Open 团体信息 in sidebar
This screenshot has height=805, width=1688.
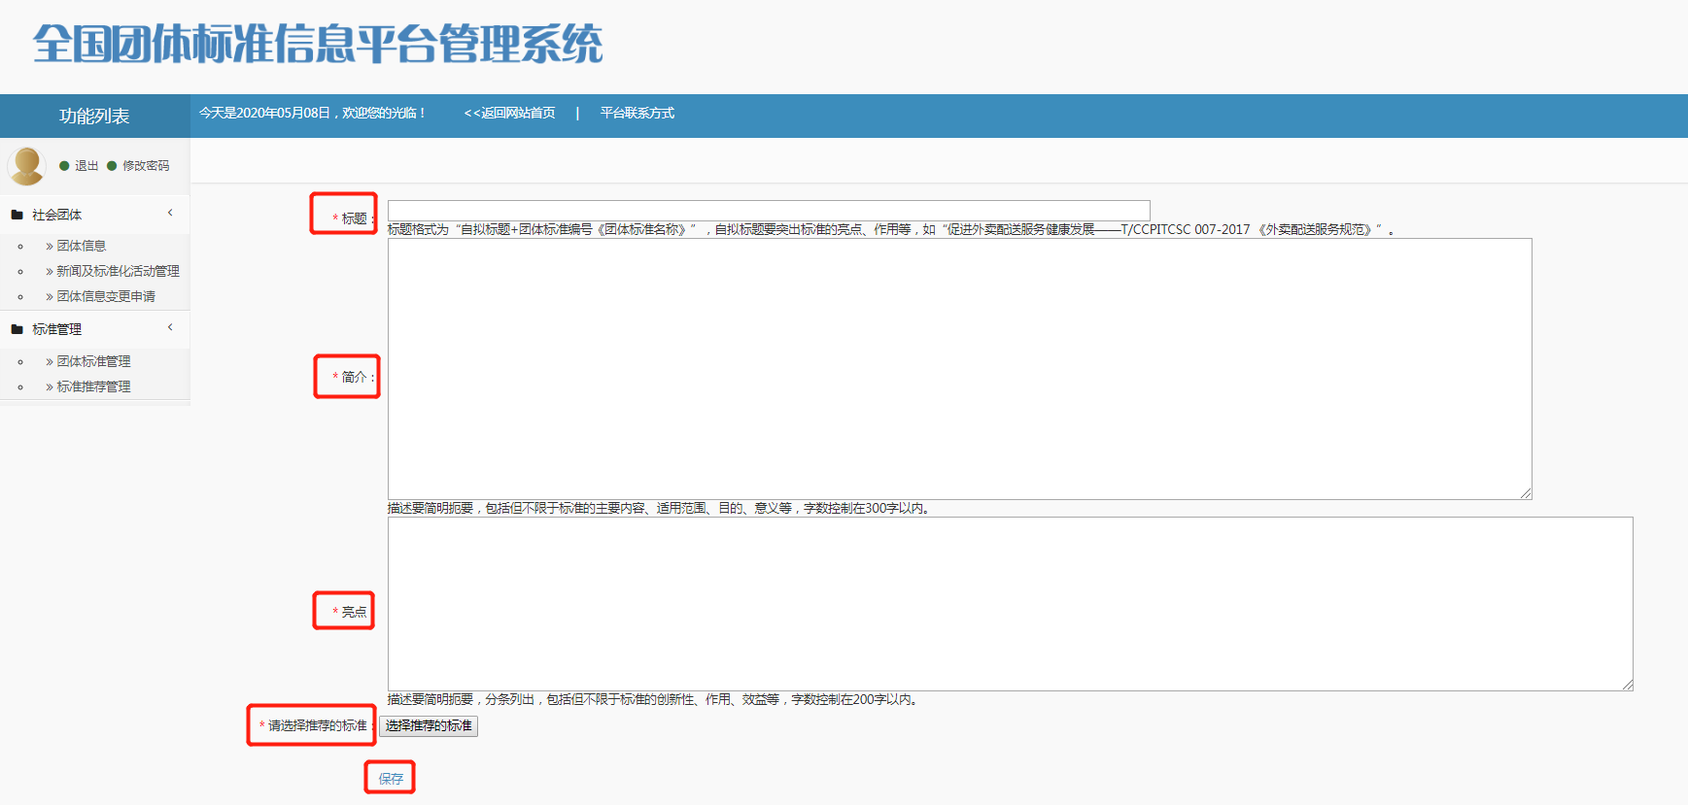(x=81, y=246)
